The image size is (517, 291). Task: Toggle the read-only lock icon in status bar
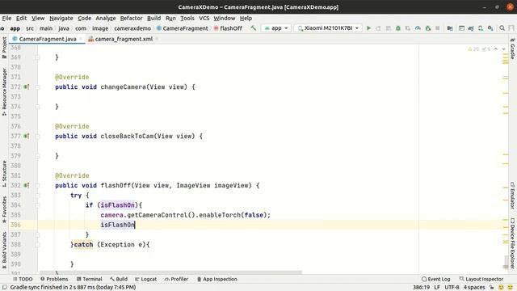tap(491, 288)
